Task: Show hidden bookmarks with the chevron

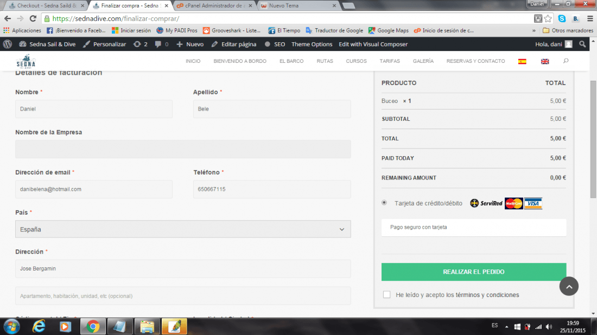Action: coord(534,30)
